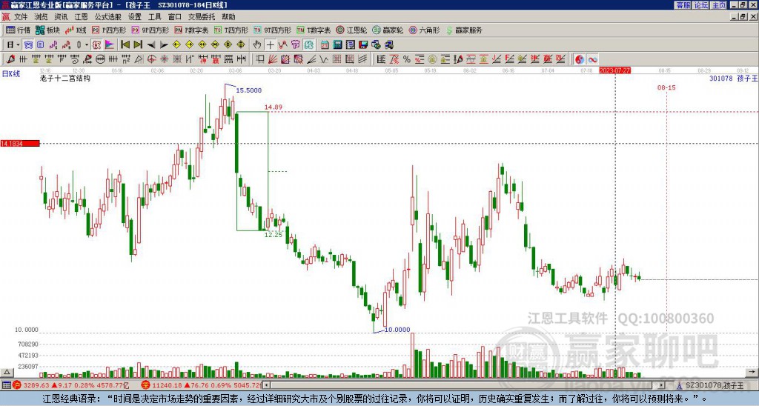
Task: Open the T四方形 tool
Action: 231,30
